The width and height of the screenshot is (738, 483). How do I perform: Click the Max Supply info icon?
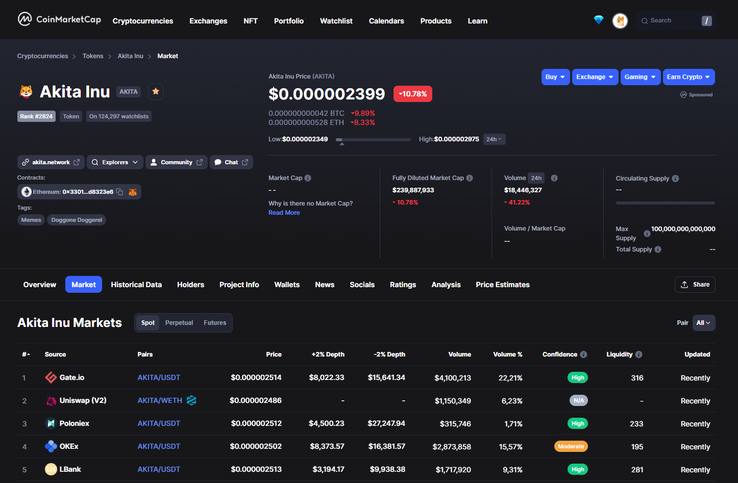click(x=647, y=234)
